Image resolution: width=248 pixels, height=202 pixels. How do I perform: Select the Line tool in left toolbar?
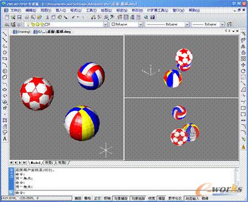tap(5, 34)
